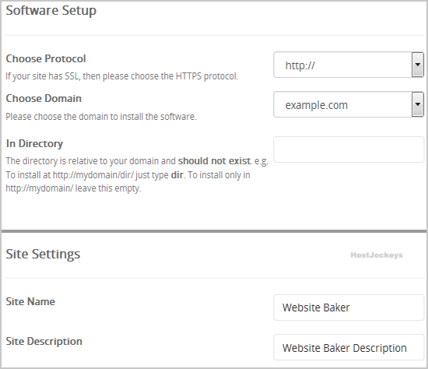Click the SSL HTTPS protocol hint text
The width and height of the screenshot is (428, 369).
[121, 76]
